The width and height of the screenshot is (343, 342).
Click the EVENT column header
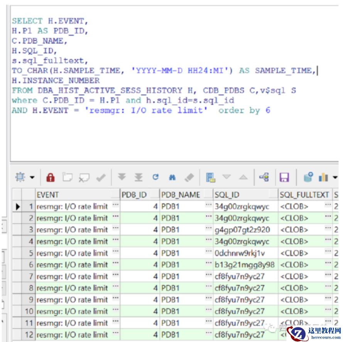pos(78,194)
